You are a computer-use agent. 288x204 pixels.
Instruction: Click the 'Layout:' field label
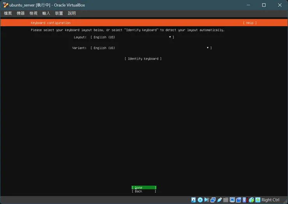[80, 37]
